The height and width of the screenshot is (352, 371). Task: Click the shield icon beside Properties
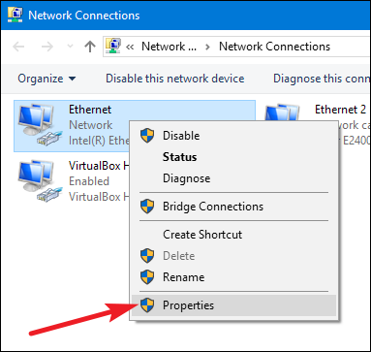147,305
